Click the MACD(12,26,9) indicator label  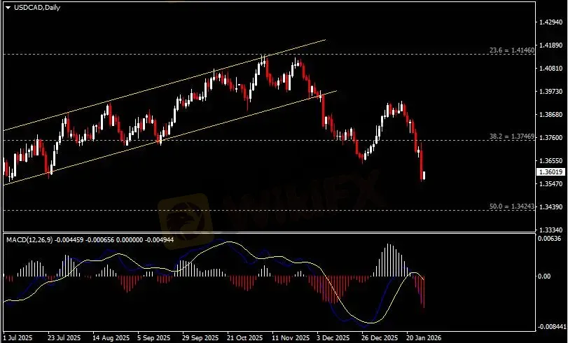(x=29, y=239)
